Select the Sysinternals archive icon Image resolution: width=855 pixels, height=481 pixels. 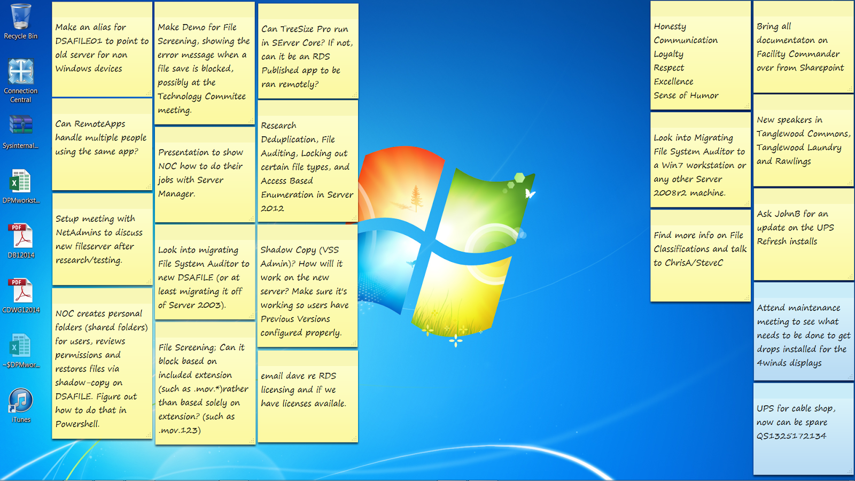pos(21,132)
